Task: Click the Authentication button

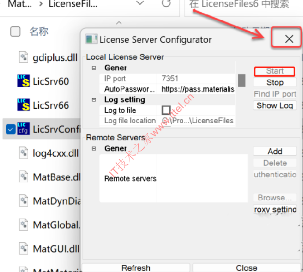Action: [275, 174]
